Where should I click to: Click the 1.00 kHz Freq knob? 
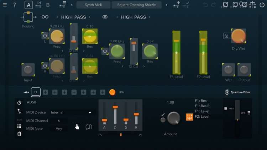pyautogui.click(x=117, y=51)
